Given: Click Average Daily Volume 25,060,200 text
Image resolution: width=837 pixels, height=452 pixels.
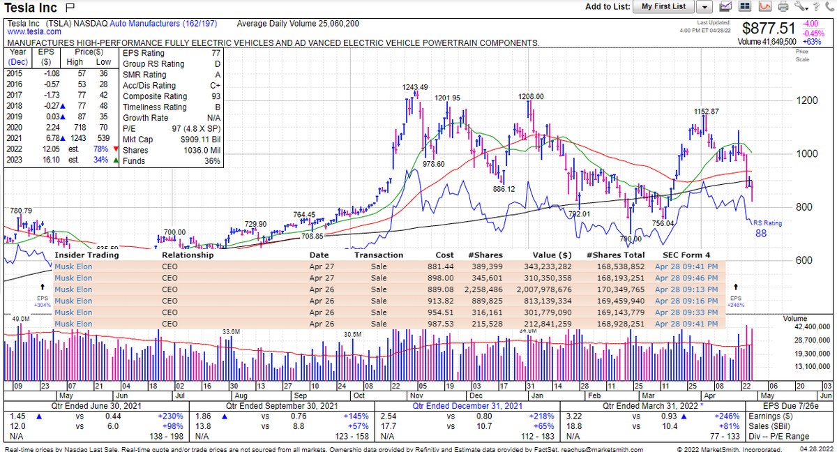Looking at the screenshot, I should (298, 23).
